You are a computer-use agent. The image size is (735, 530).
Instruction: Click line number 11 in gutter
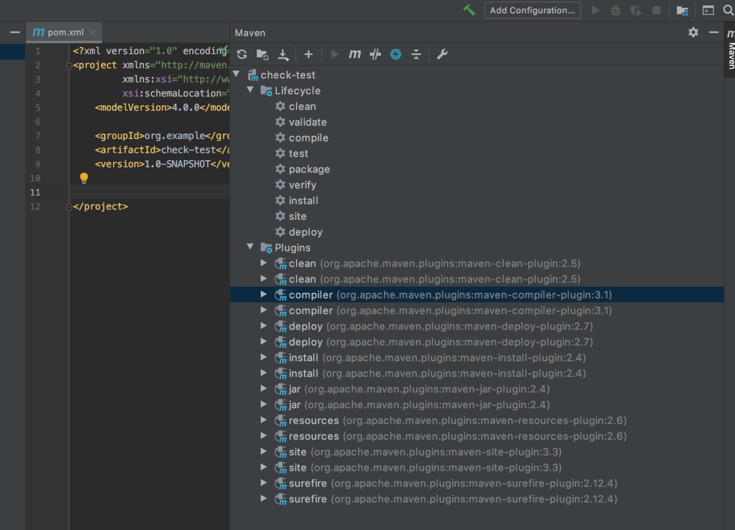pyautogui.click(x=35, y=192)
